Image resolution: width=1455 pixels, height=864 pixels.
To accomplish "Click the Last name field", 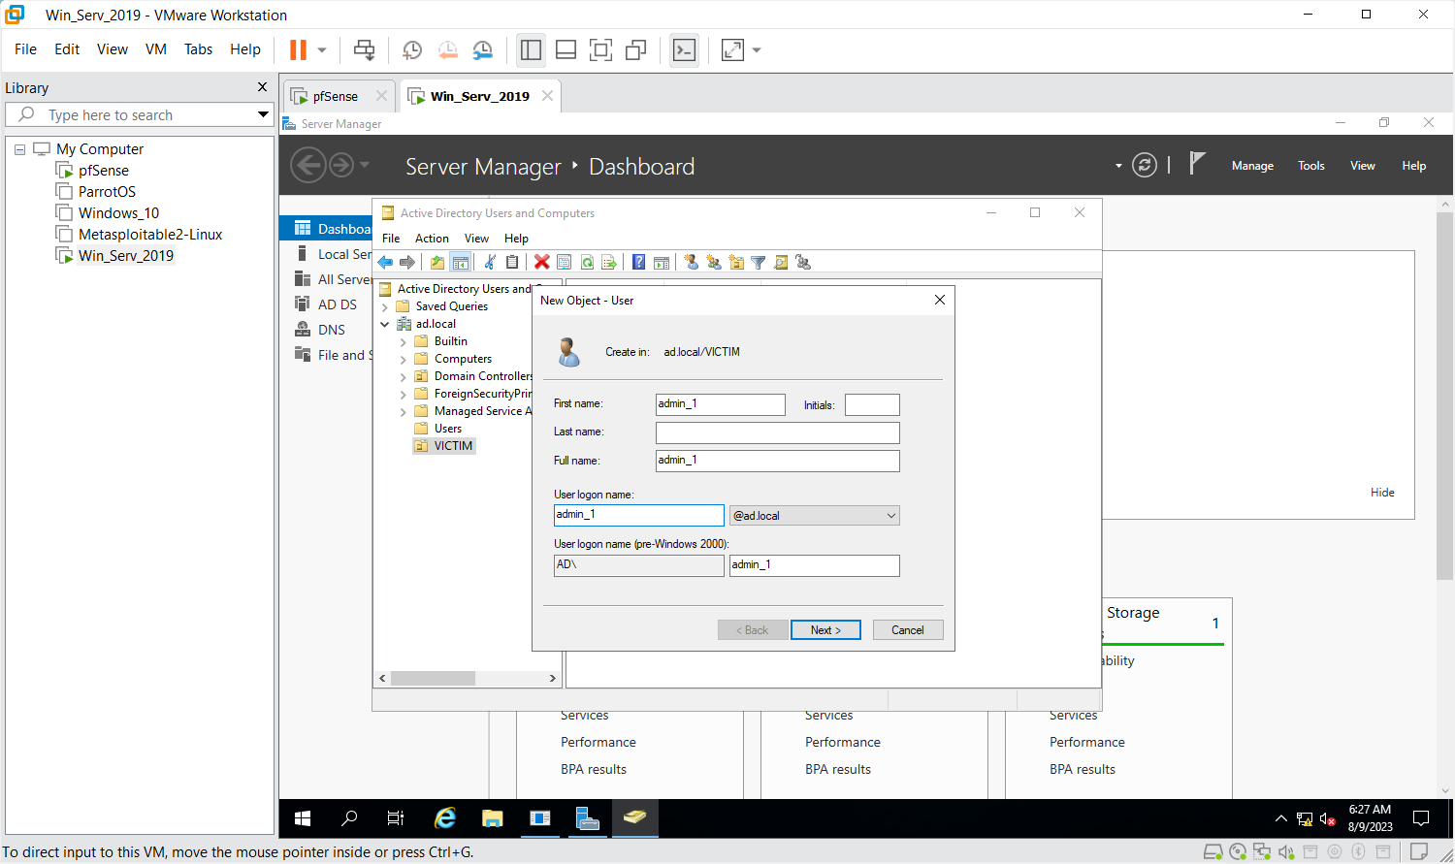I will click(778, 432).
